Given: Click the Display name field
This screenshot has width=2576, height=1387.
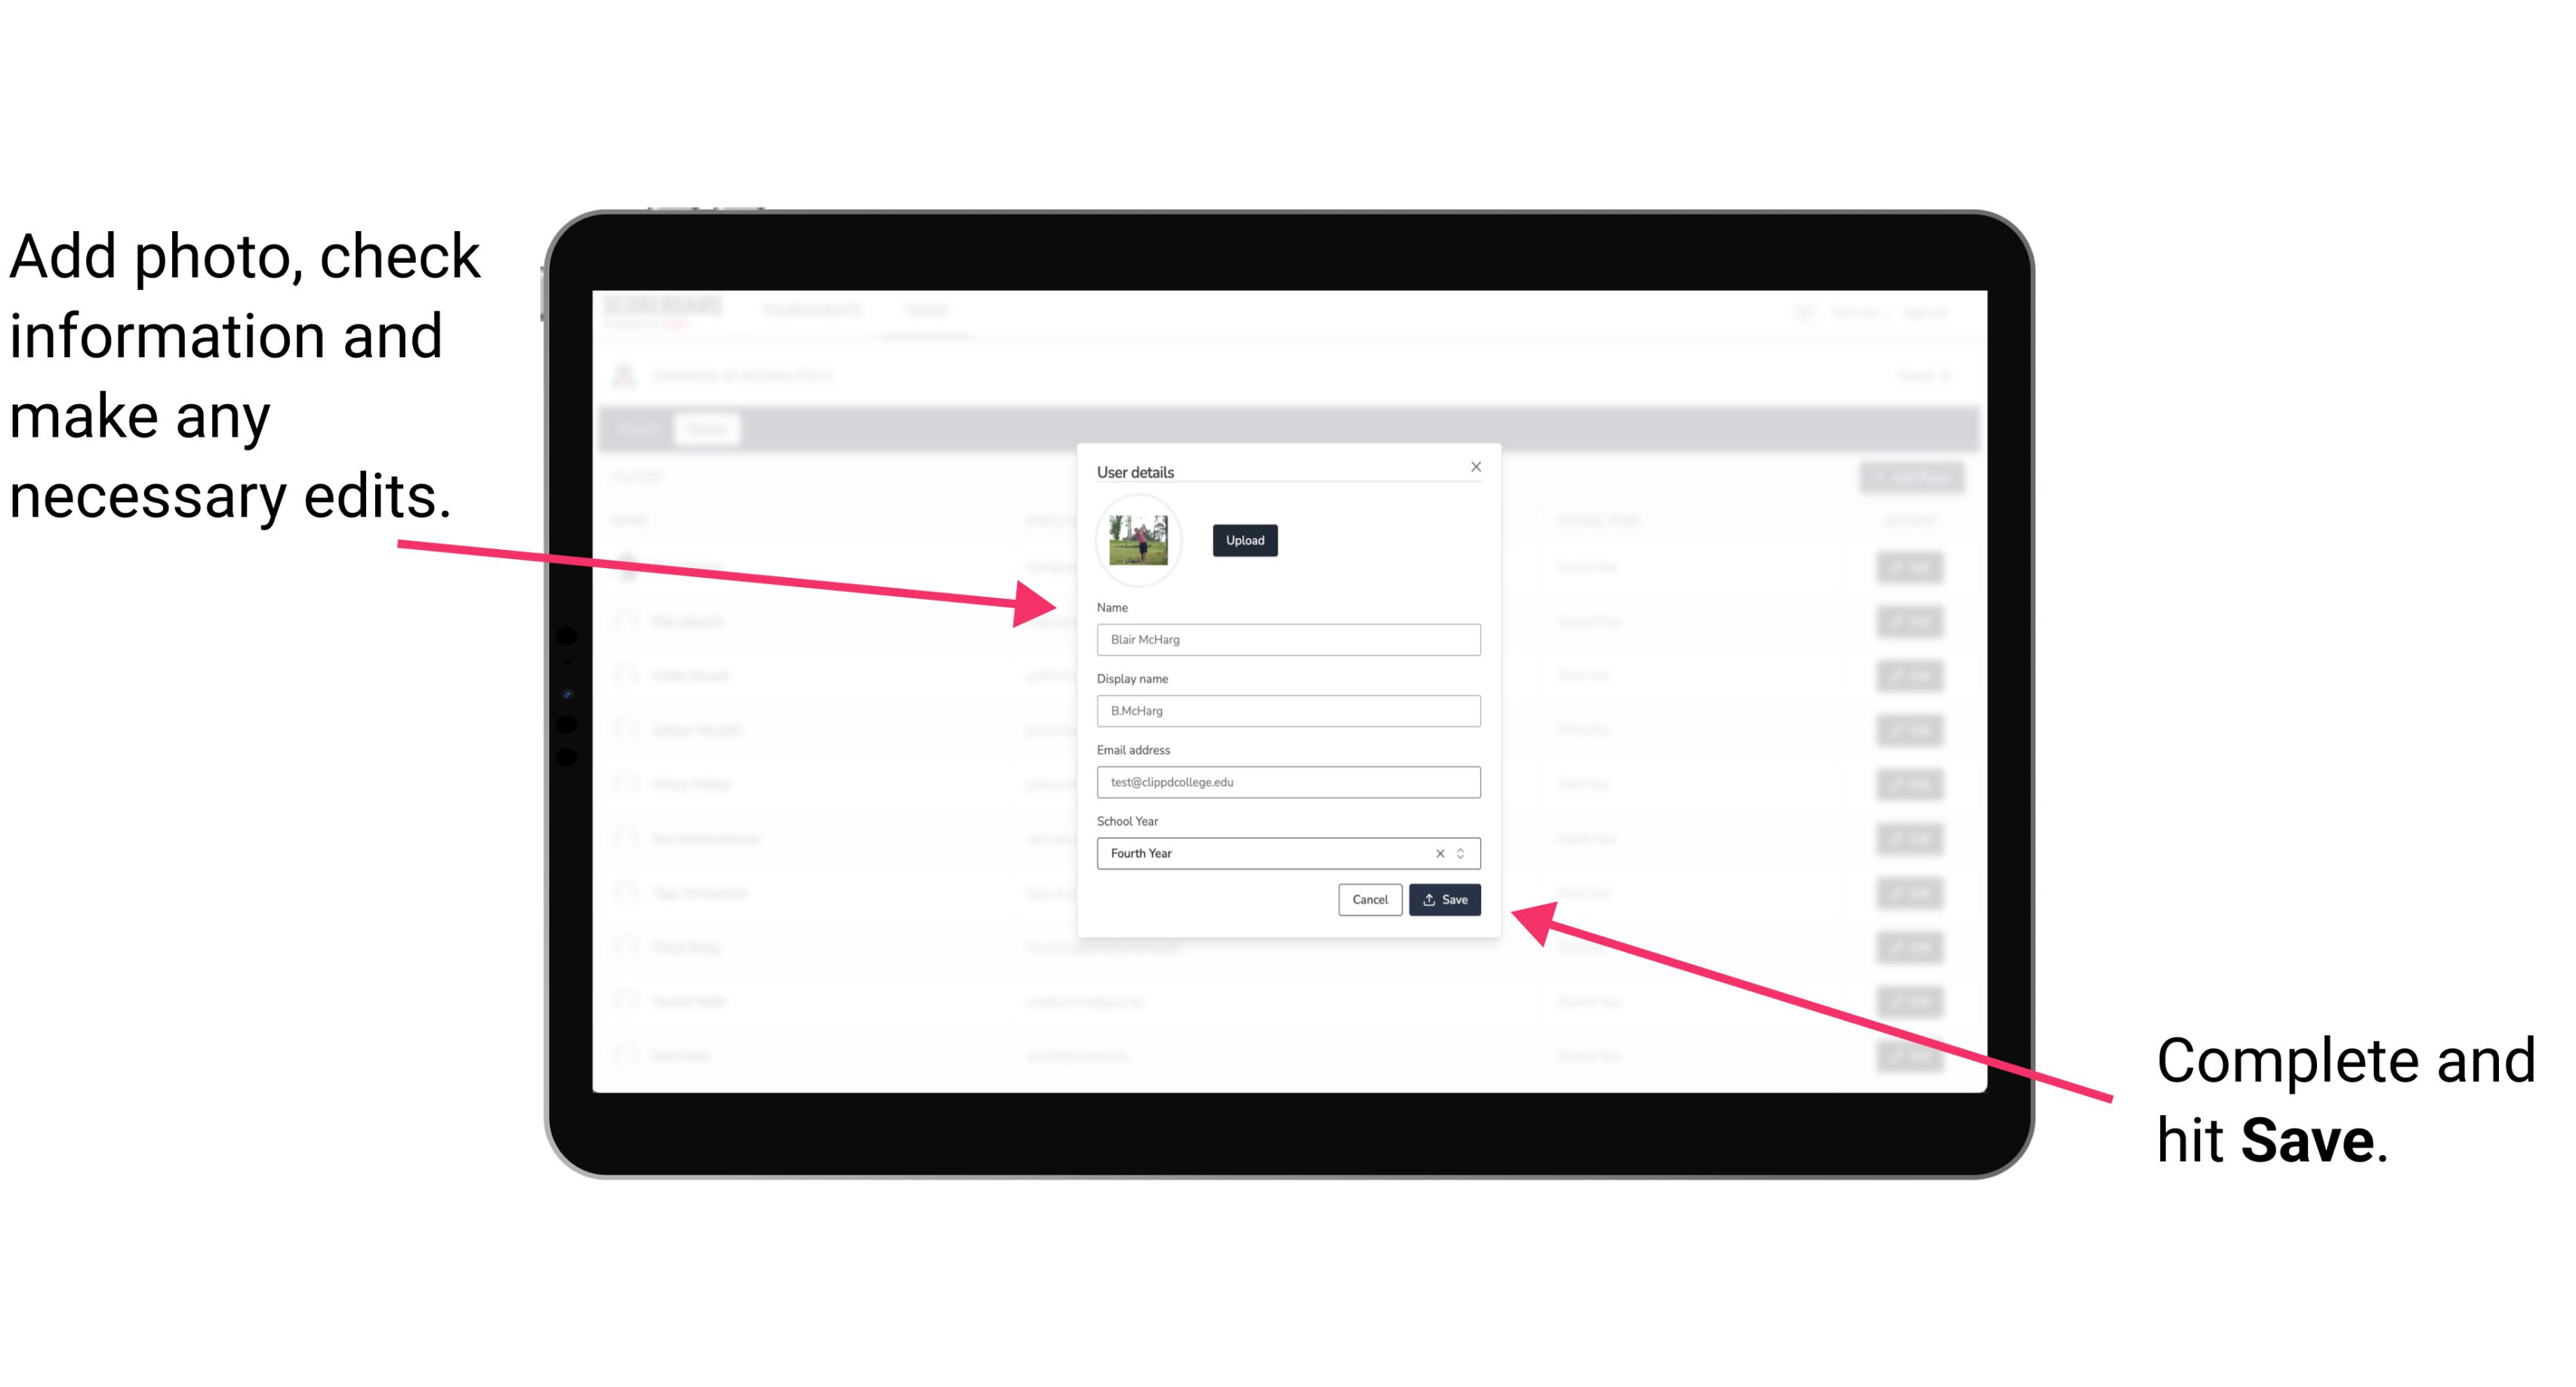Looking at the screenshot, I should coord(1287,711).
